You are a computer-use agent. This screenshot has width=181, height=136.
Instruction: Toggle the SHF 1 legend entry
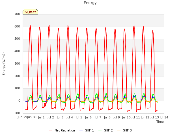coord(87,130)
